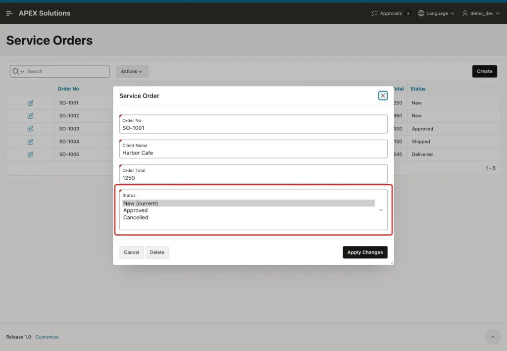Screen dimensions: 507x351
Task: Sort by the Order No column header
Action: 68,89
